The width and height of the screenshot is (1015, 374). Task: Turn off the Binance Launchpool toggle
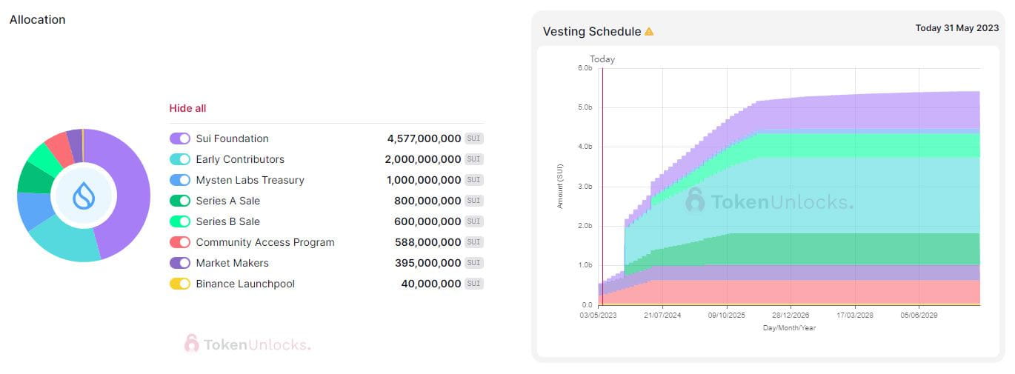click(180, 284)
